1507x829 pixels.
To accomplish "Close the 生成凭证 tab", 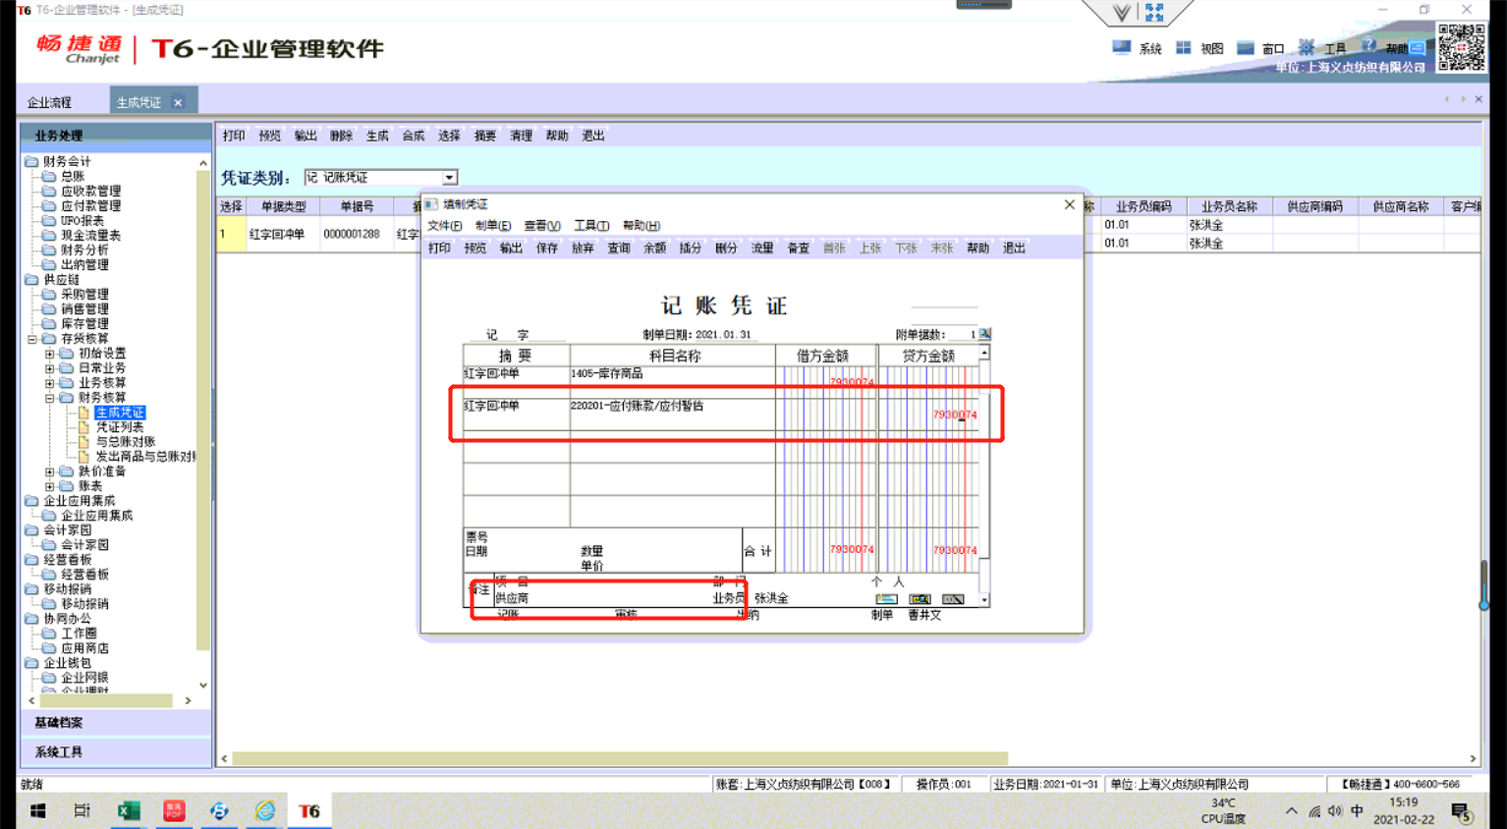I will click(x=178, y=102).
